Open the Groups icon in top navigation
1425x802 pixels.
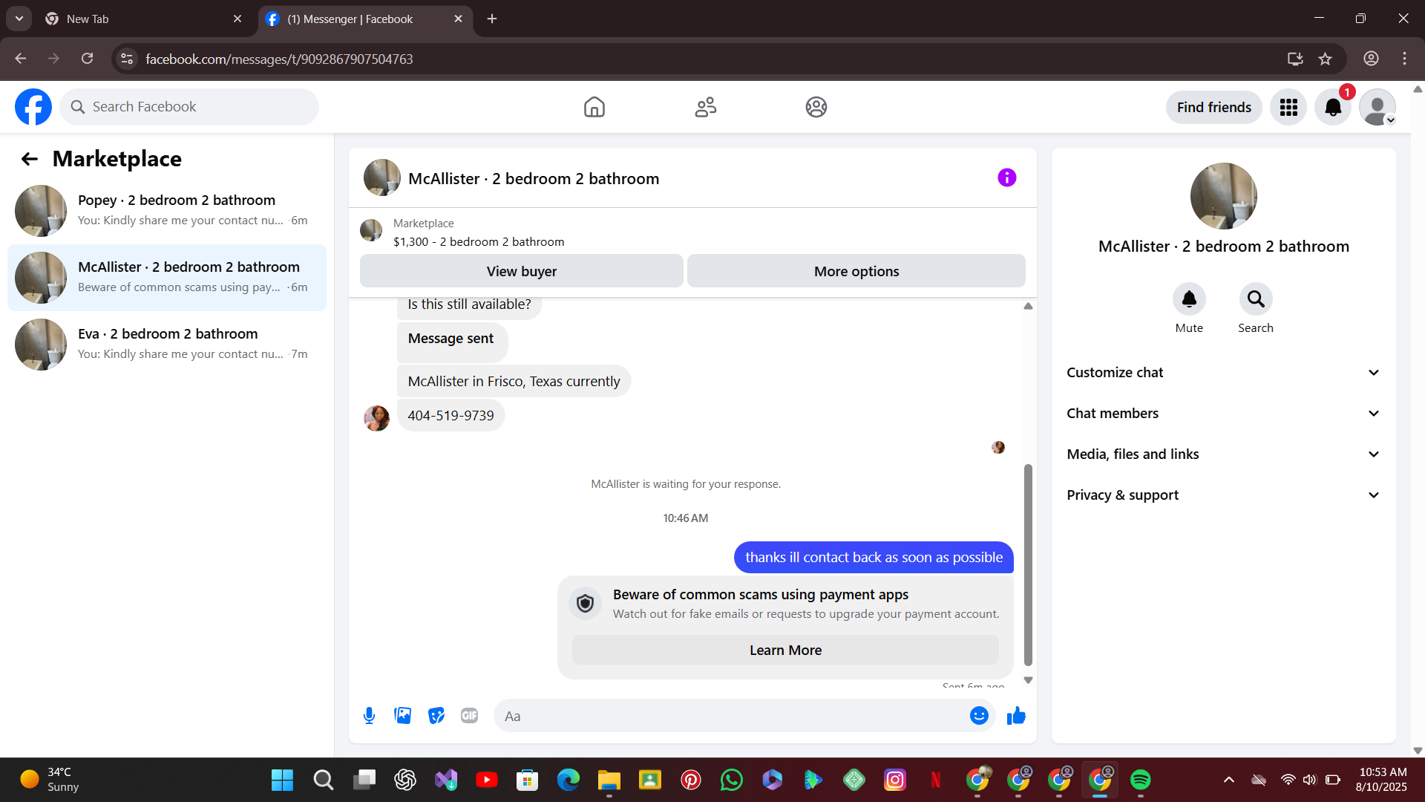[816, 107]
